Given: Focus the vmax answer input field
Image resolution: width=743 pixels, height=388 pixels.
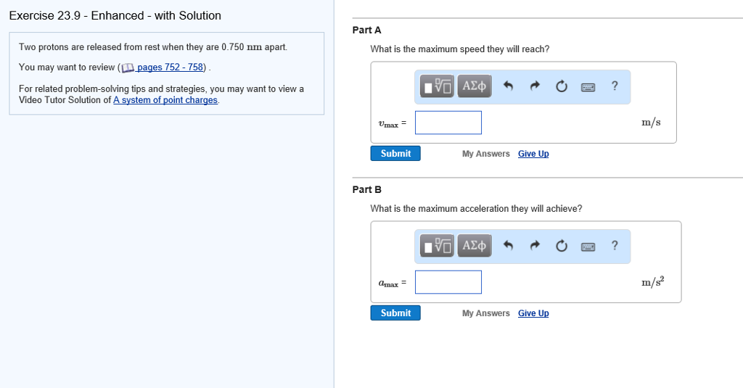Looking at the screenshot, I should pyautogui.click(x=448, y=123).
